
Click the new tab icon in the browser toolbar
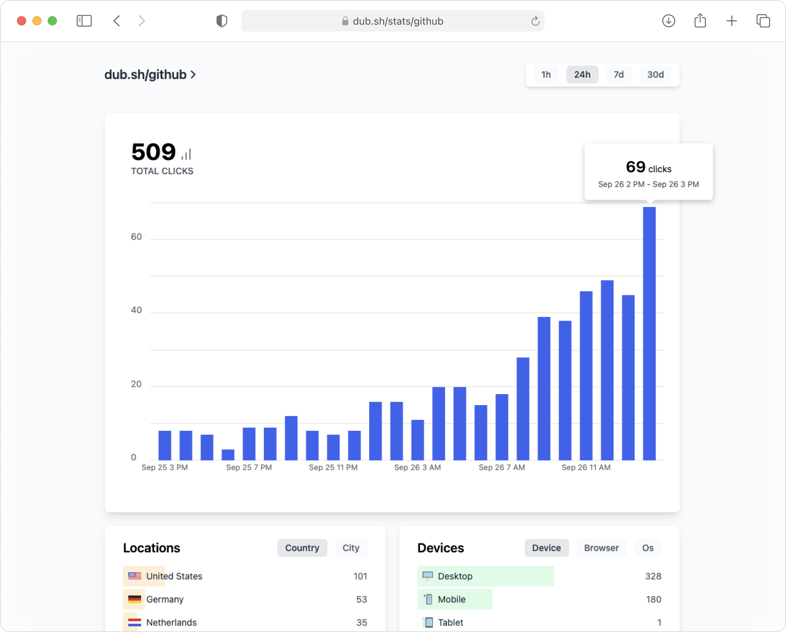[x=731, y=21]
